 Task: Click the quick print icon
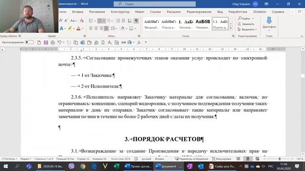pyautogui.click(x=52, y=42)
